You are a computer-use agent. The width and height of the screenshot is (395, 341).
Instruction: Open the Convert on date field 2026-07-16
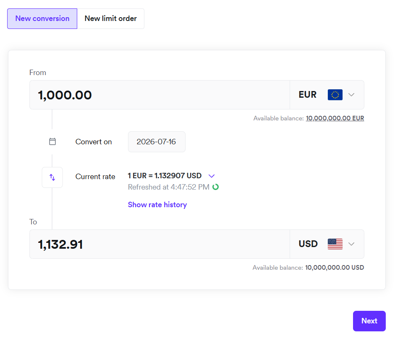click(157, 142)
